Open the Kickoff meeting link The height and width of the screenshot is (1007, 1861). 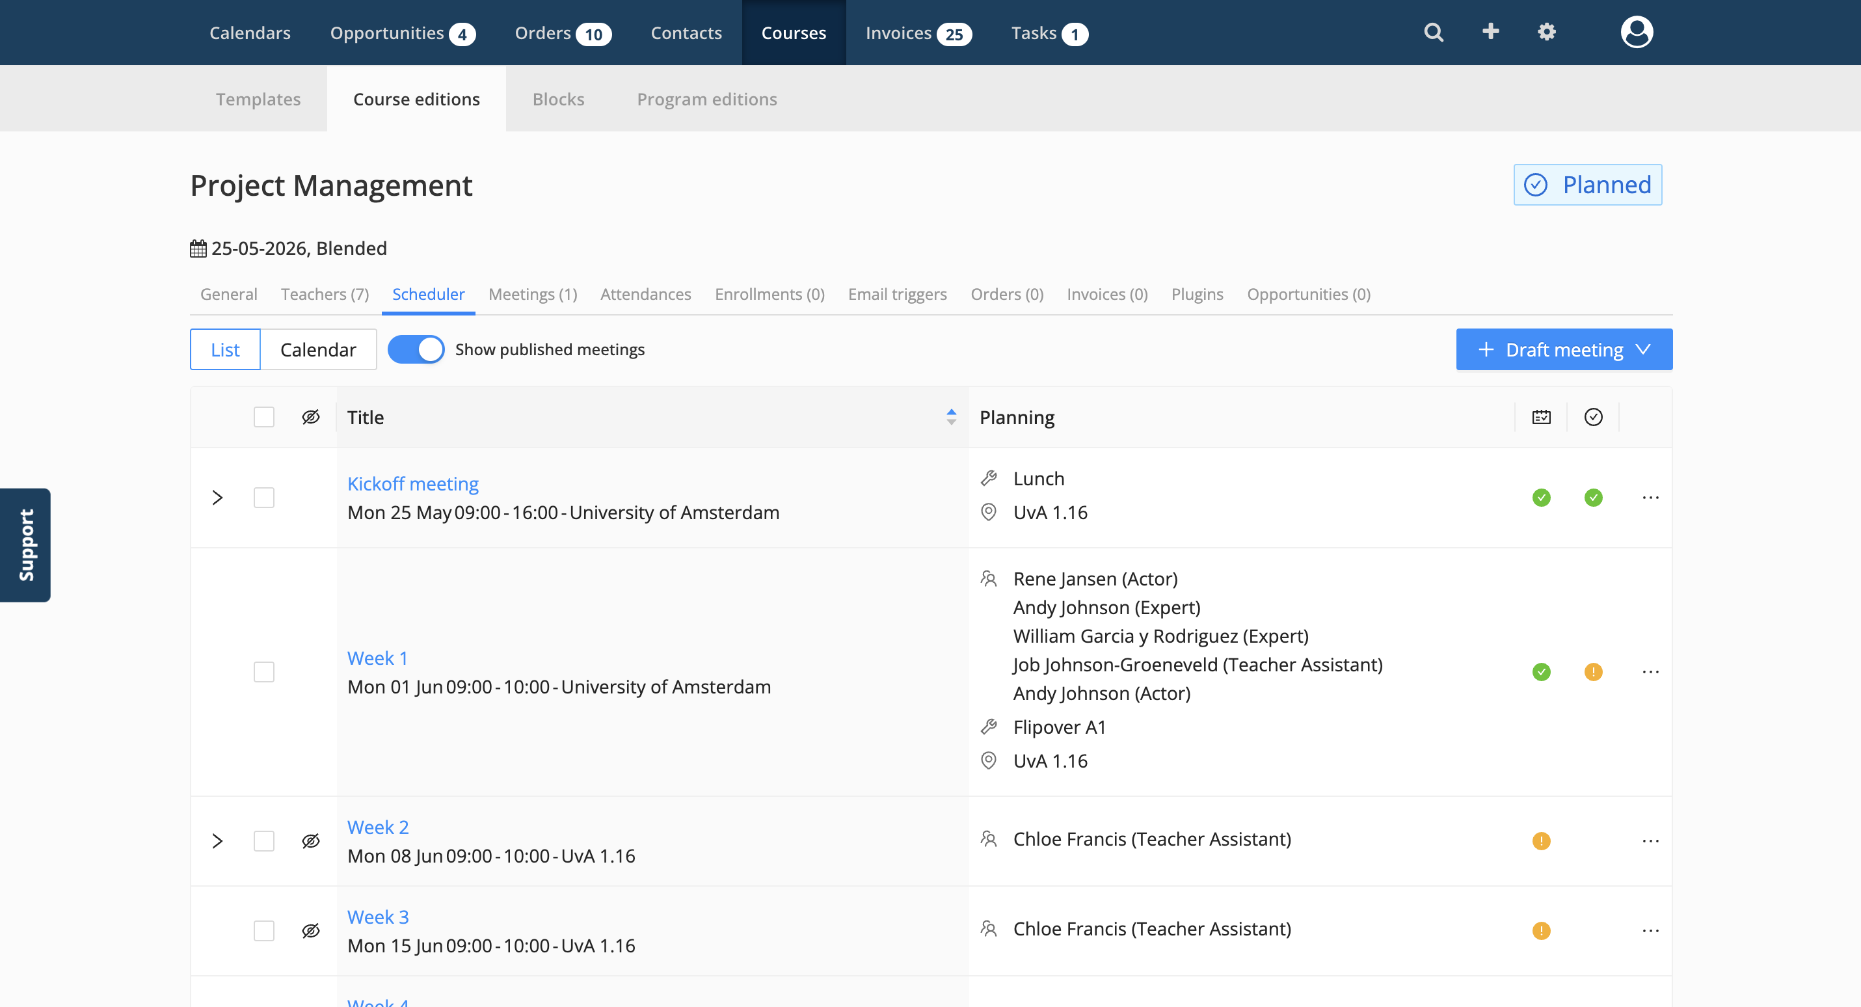click(412, 483)
